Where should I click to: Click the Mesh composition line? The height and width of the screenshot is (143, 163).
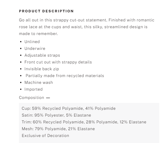click(58, 129)
